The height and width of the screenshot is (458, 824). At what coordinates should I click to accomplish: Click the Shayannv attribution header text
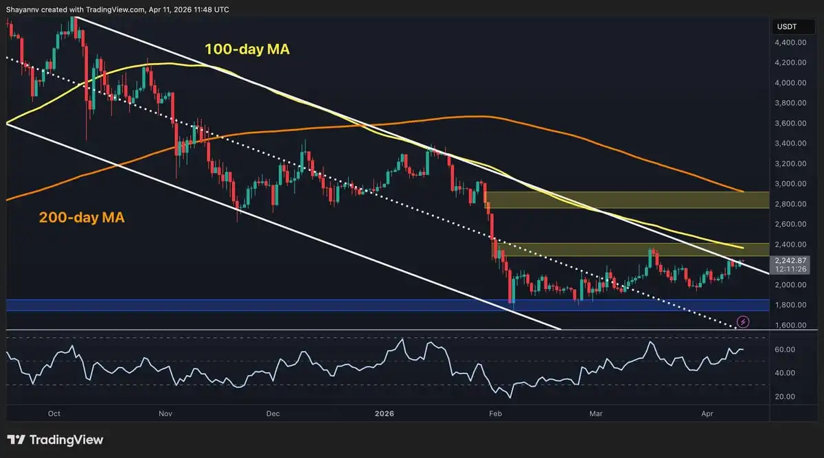tap(117, 9)
